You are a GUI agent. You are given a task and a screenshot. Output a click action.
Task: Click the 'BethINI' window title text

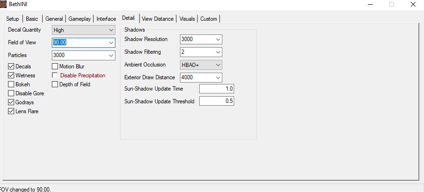(18, 4)
